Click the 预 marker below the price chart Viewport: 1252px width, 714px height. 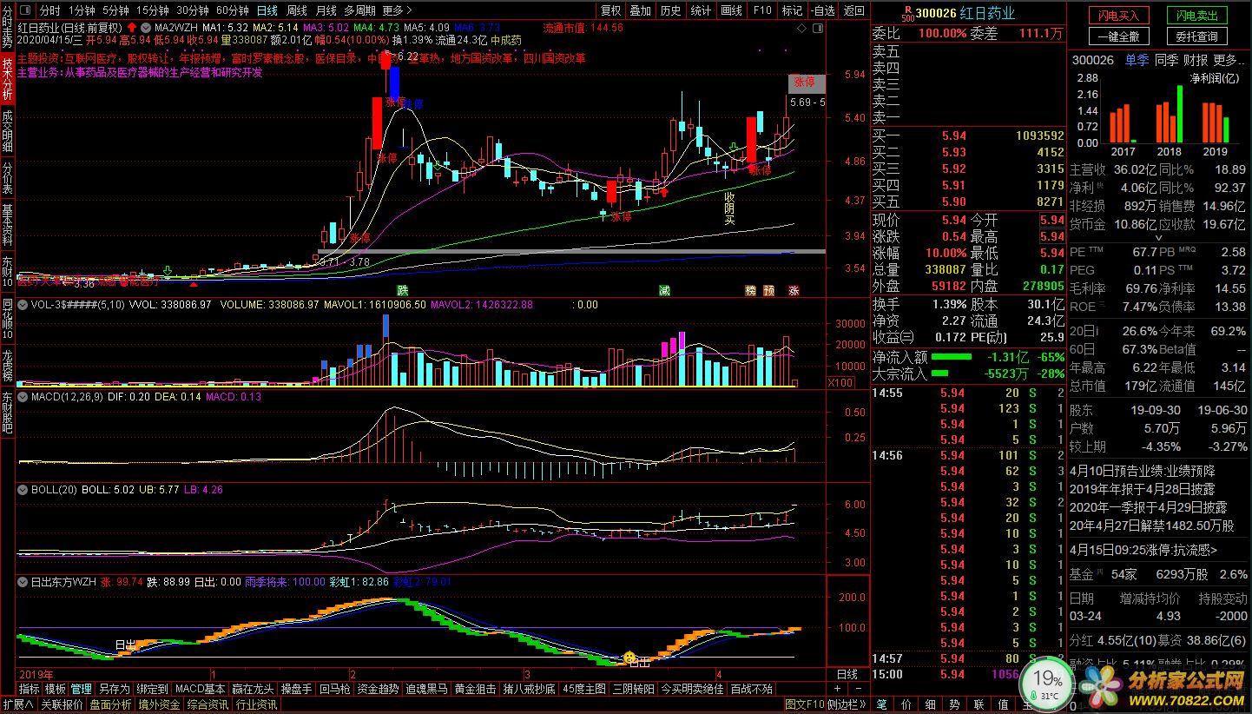[x=769, y=290]
